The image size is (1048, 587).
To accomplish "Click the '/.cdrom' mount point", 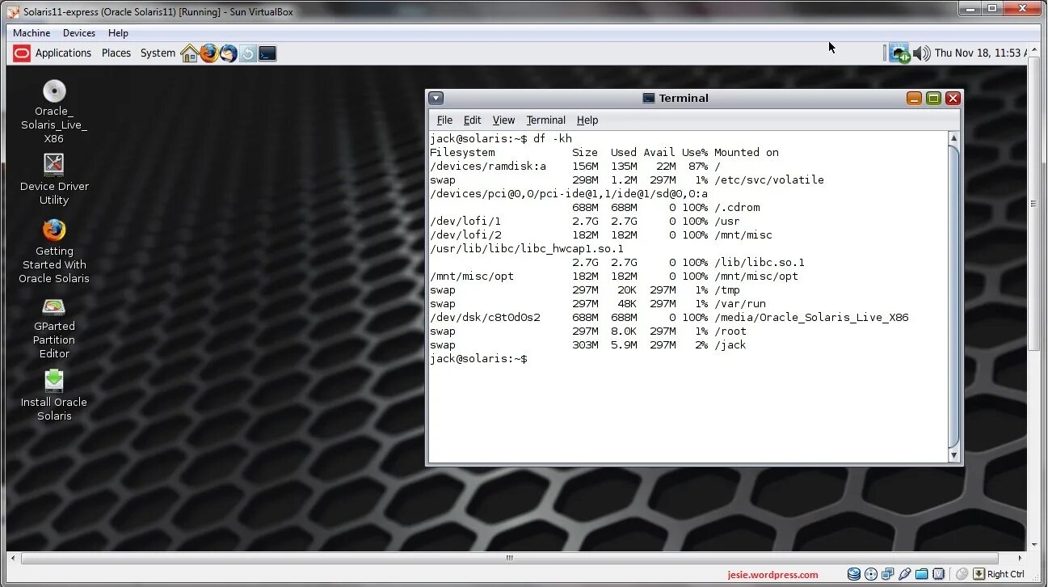I will [x=736, y=208].
